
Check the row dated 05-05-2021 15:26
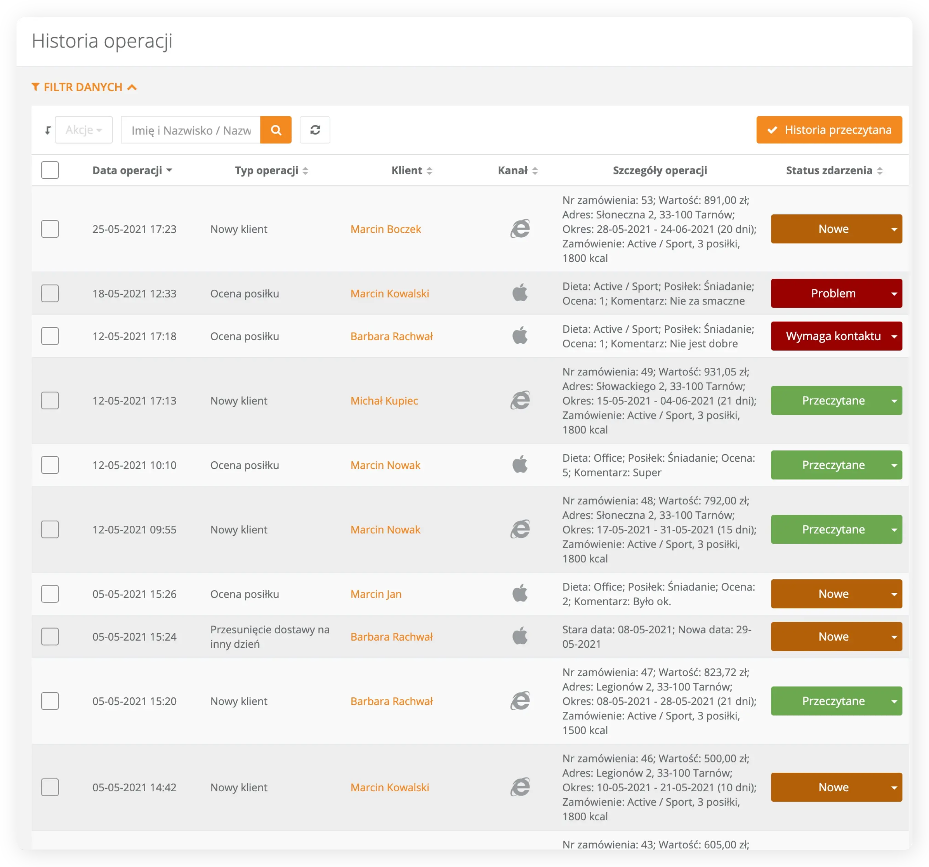tap(50, 594)
